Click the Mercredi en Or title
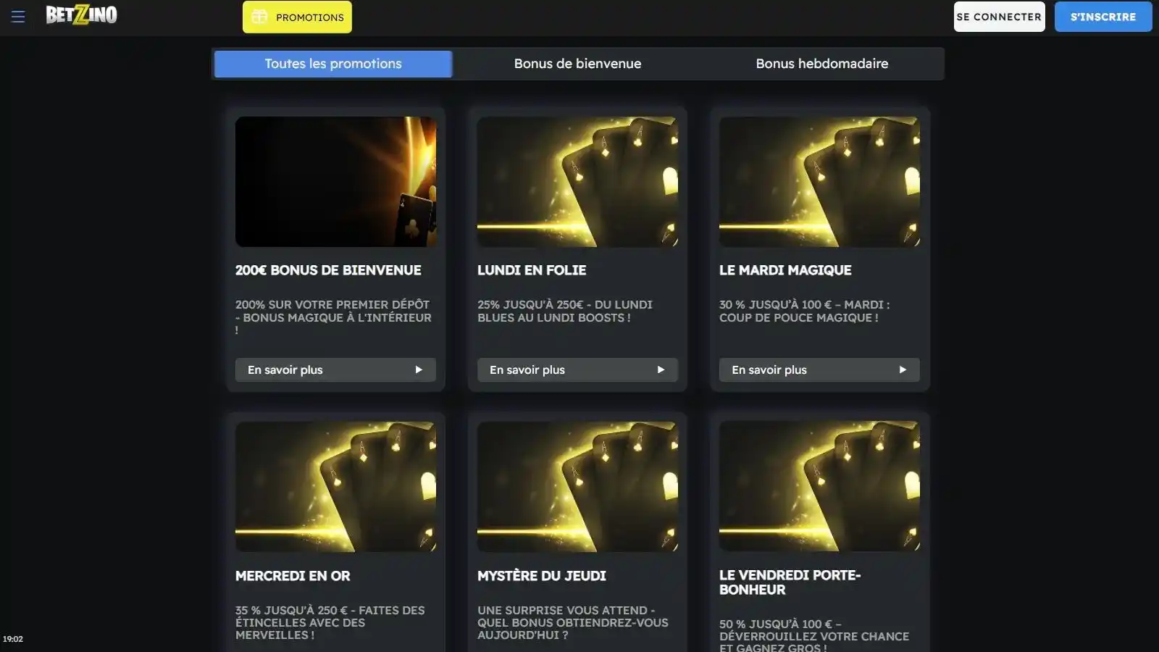Viewport: 1159px width, 652px height. (x=293, y=576)
